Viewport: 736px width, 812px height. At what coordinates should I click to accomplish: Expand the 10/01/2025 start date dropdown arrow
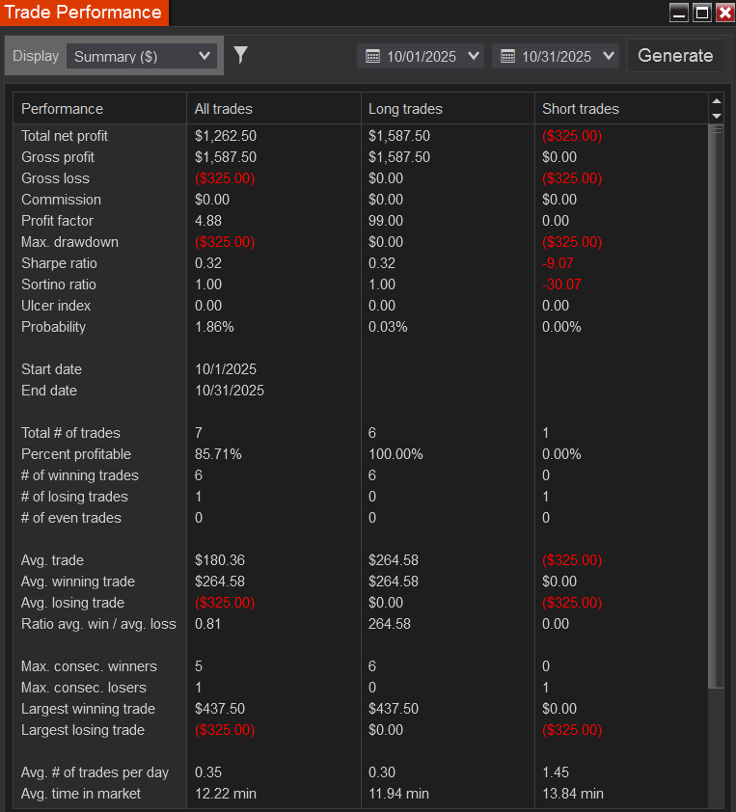pyautogui.click(x=473, y=57)
